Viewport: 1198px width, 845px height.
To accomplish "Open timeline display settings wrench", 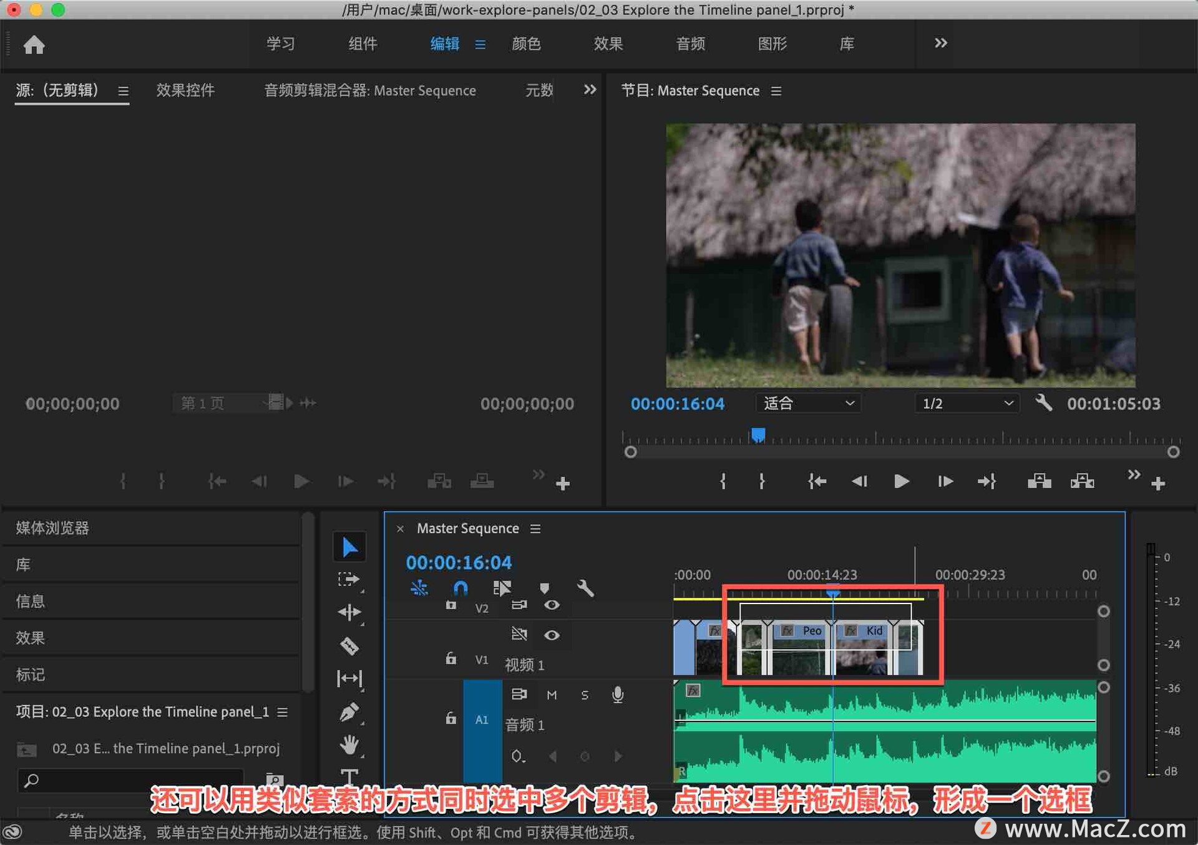I will (x=585, y=588).
